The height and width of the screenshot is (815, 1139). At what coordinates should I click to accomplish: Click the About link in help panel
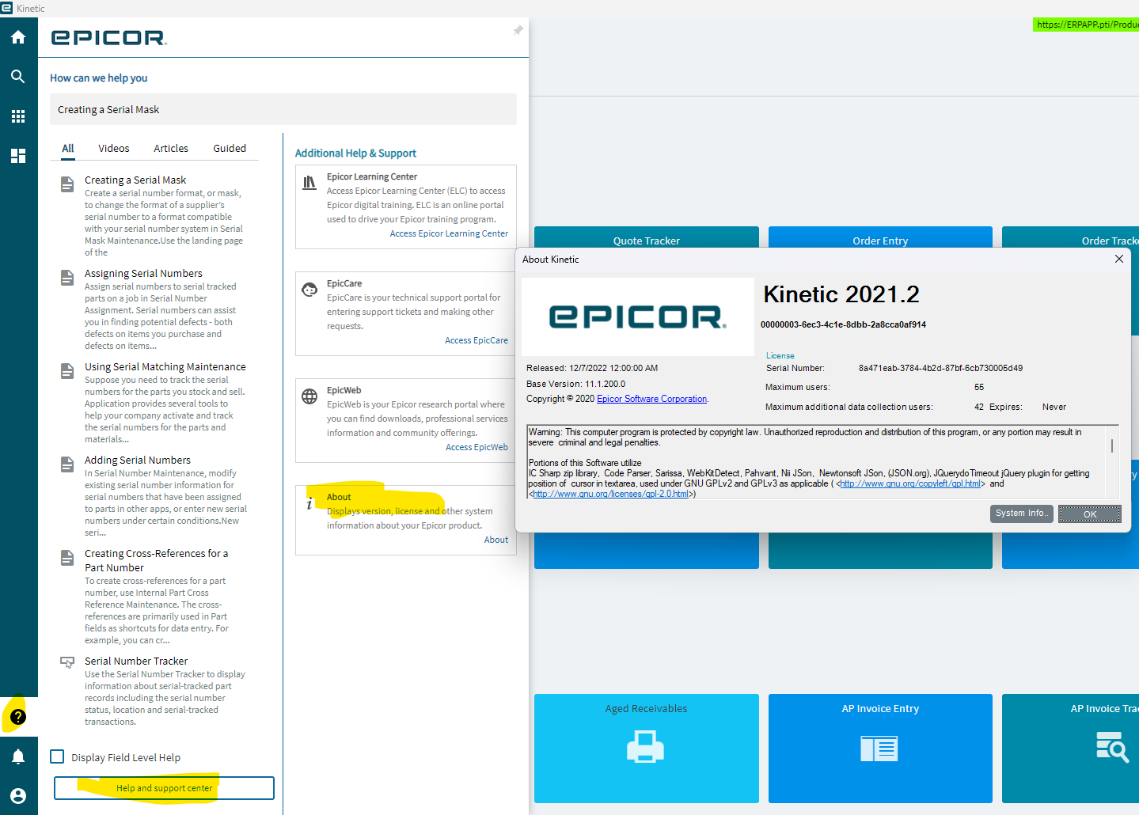(x=496, y=540)
